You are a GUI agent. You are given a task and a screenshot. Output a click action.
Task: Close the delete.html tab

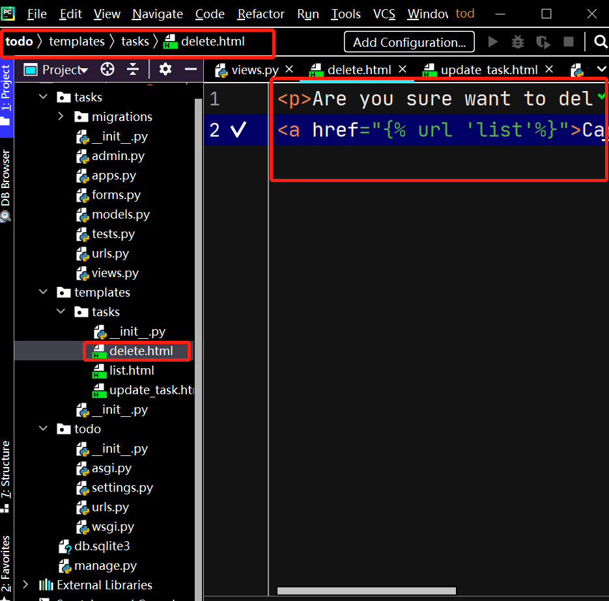(403, 69)
